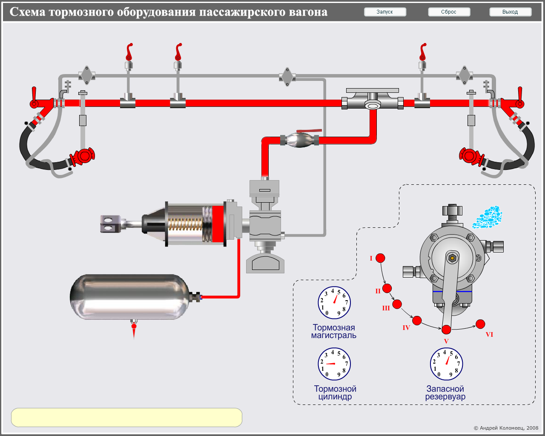This screenshot has height=436, width=545.
Task: Click the central tee fitting on brake line
Action: pyautogui.click(x=373, y=100)
